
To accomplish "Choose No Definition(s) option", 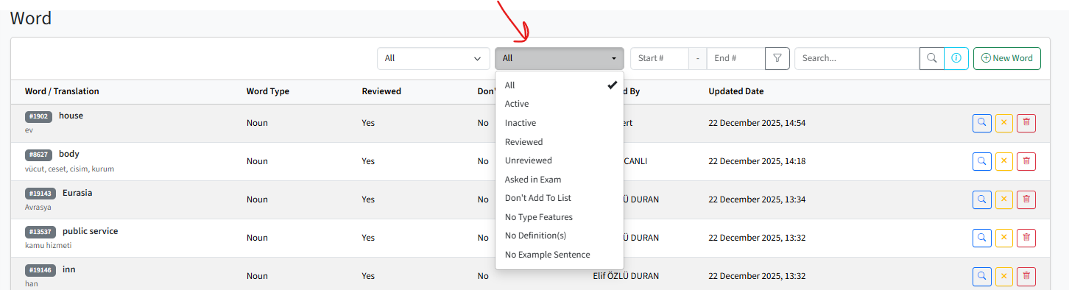I will 560,236.
